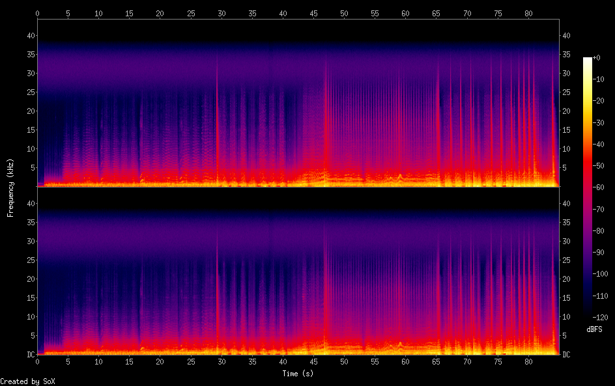Select the '+0' value on the dBFS scale

click(597, 57)
